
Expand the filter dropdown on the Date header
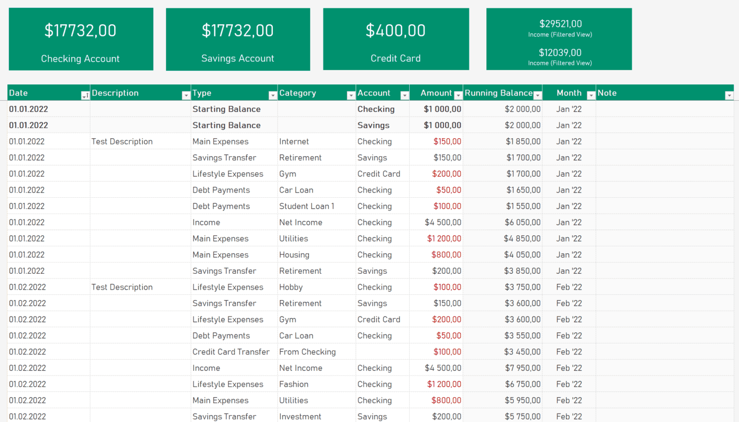point(85,95)
